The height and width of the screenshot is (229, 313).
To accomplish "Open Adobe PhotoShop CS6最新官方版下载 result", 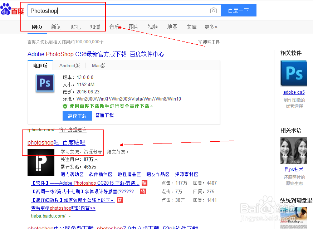I will pos(96,54).
